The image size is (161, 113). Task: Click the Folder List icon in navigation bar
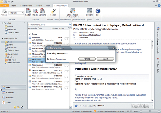pos(18,107)
